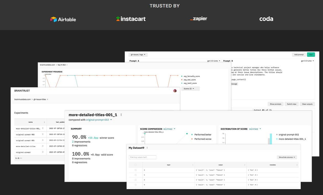Click the Experiments section heading

point(21,113)
